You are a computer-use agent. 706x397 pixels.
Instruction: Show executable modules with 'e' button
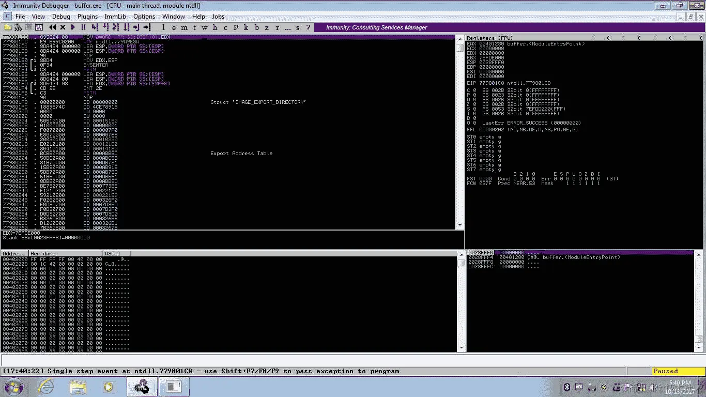174,27
